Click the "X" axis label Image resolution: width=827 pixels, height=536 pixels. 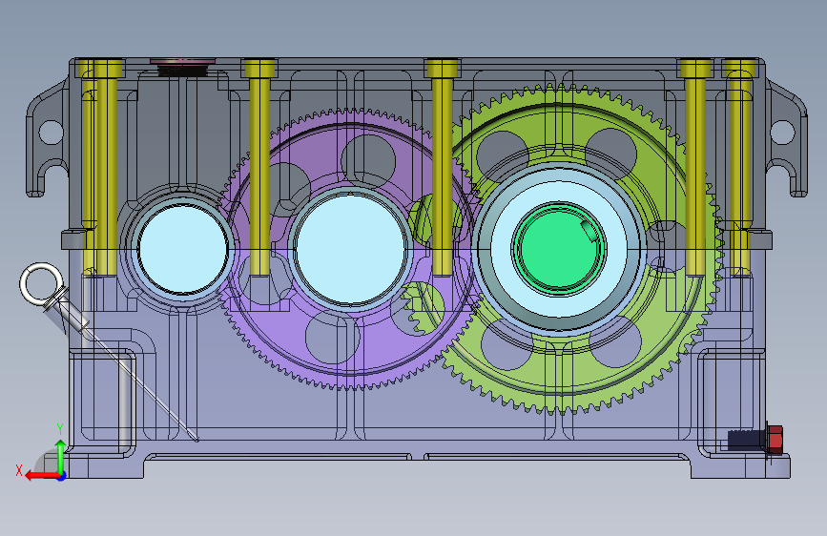click(19, 470)
